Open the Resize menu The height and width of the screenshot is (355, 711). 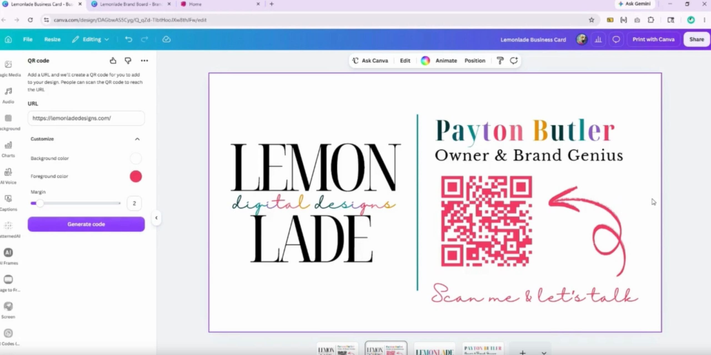(52, 39)
